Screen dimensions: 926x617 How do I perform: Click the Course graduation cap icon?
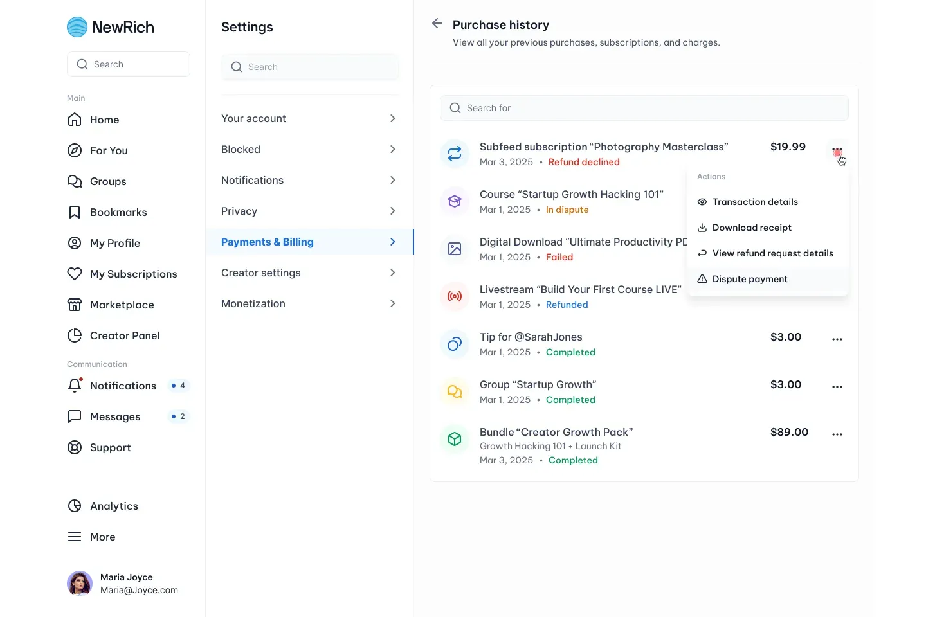[455, 201]
